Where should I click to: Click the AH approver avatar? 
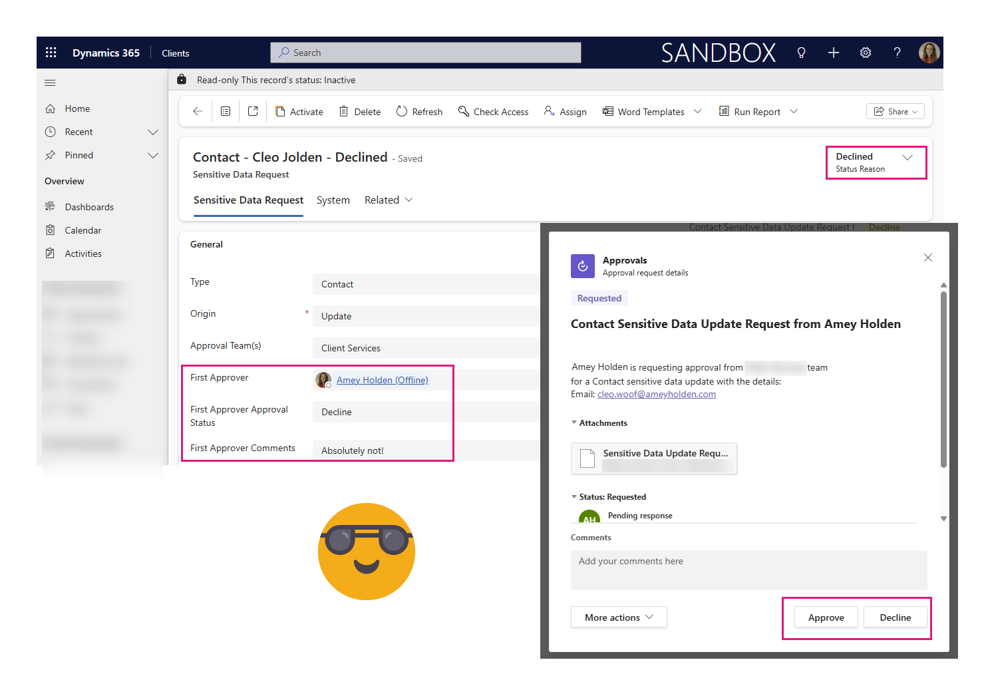point(589,517)
